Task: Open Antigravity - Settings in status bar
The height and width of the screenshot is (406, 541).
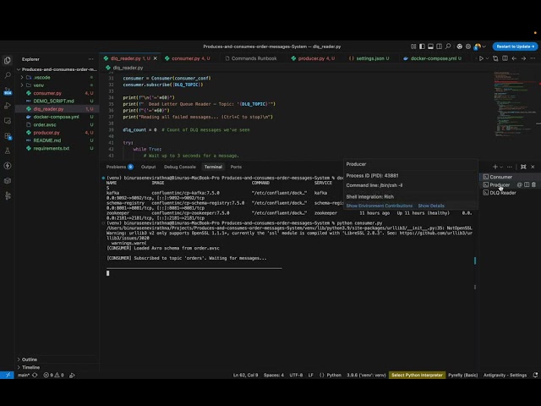Action: pos(505,375)
